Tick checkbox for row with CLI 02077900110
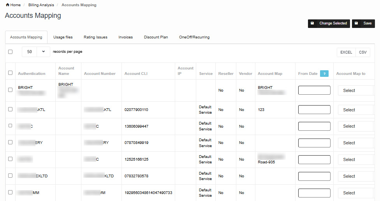Image resolution: width=380 pixels, height=201 pixels. click(x=11, y=109)
